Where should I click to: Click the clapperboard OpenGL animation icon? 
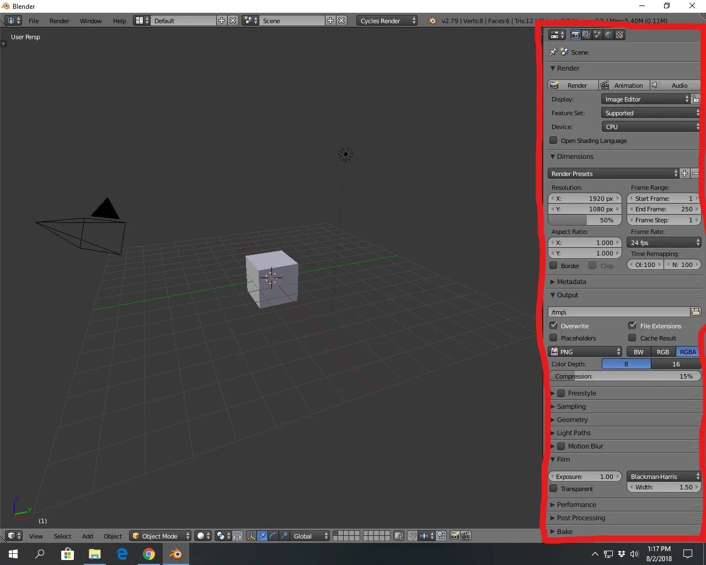[466, 536]
